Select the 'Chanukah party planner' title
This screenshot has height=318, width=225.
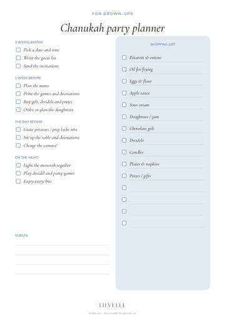coord(112,28)
